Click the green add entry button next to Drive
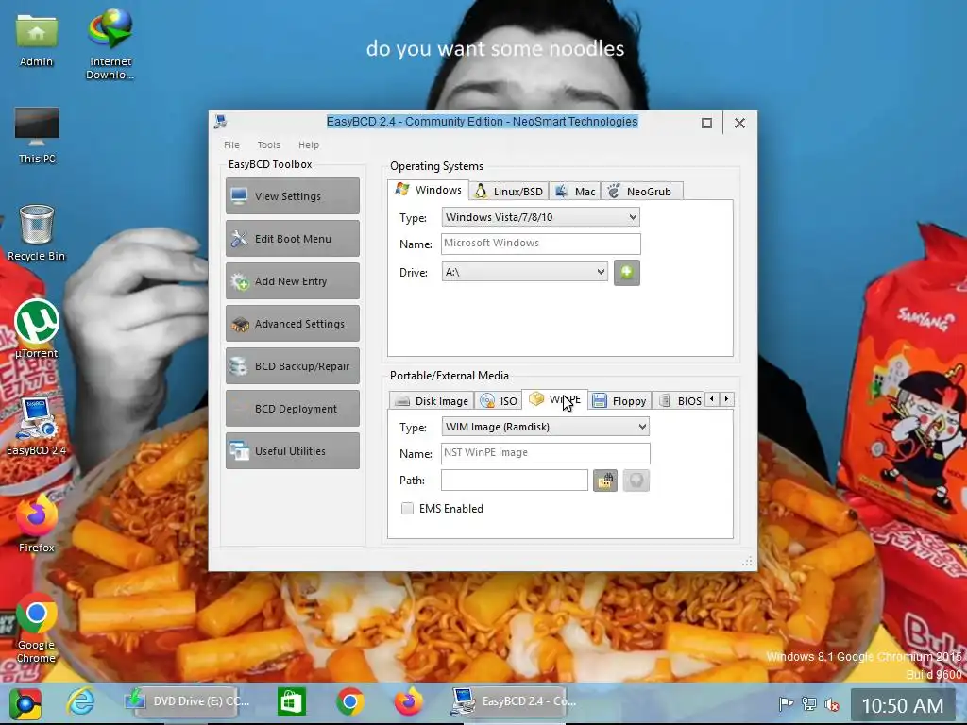 627,273
